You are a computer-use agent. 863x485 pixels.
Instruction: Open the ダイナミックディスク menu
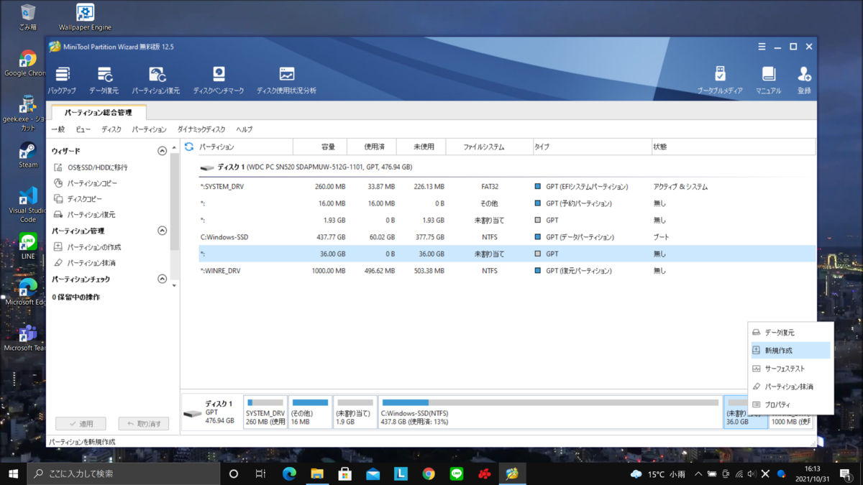point(201,129)
